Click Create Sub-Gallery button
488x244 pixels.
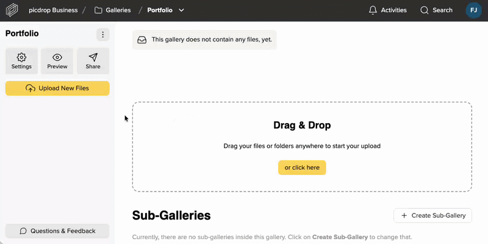coord(433,215)
